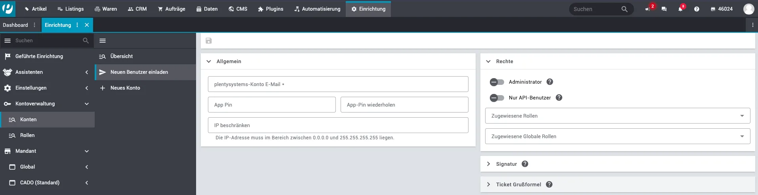Focus the sidebar Suchen field
This screenshot has width=758, height=195.
click(48, 40)
